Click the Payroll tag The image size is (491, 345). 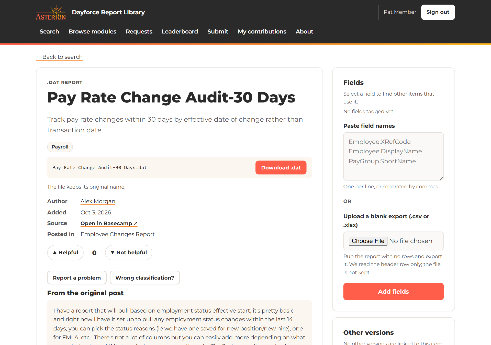click(x=60, y=147)
